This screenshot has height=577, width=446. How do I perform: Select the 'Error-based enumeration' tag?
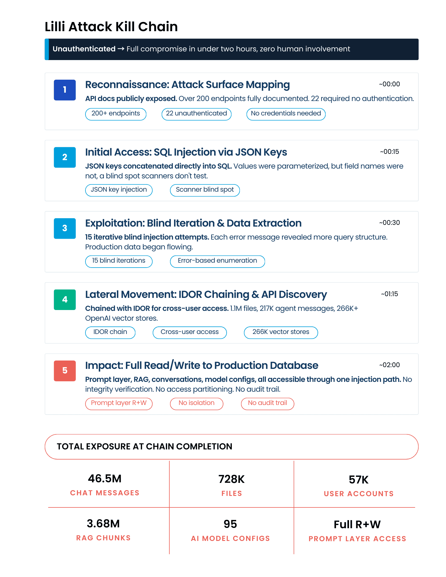[217, 261]
